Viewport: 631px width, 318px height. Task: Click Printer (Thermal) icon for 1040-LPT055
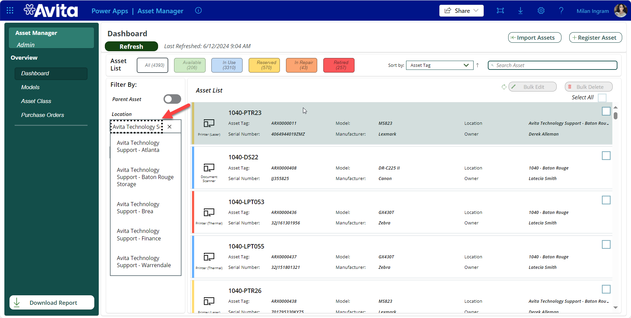(209, 257)
